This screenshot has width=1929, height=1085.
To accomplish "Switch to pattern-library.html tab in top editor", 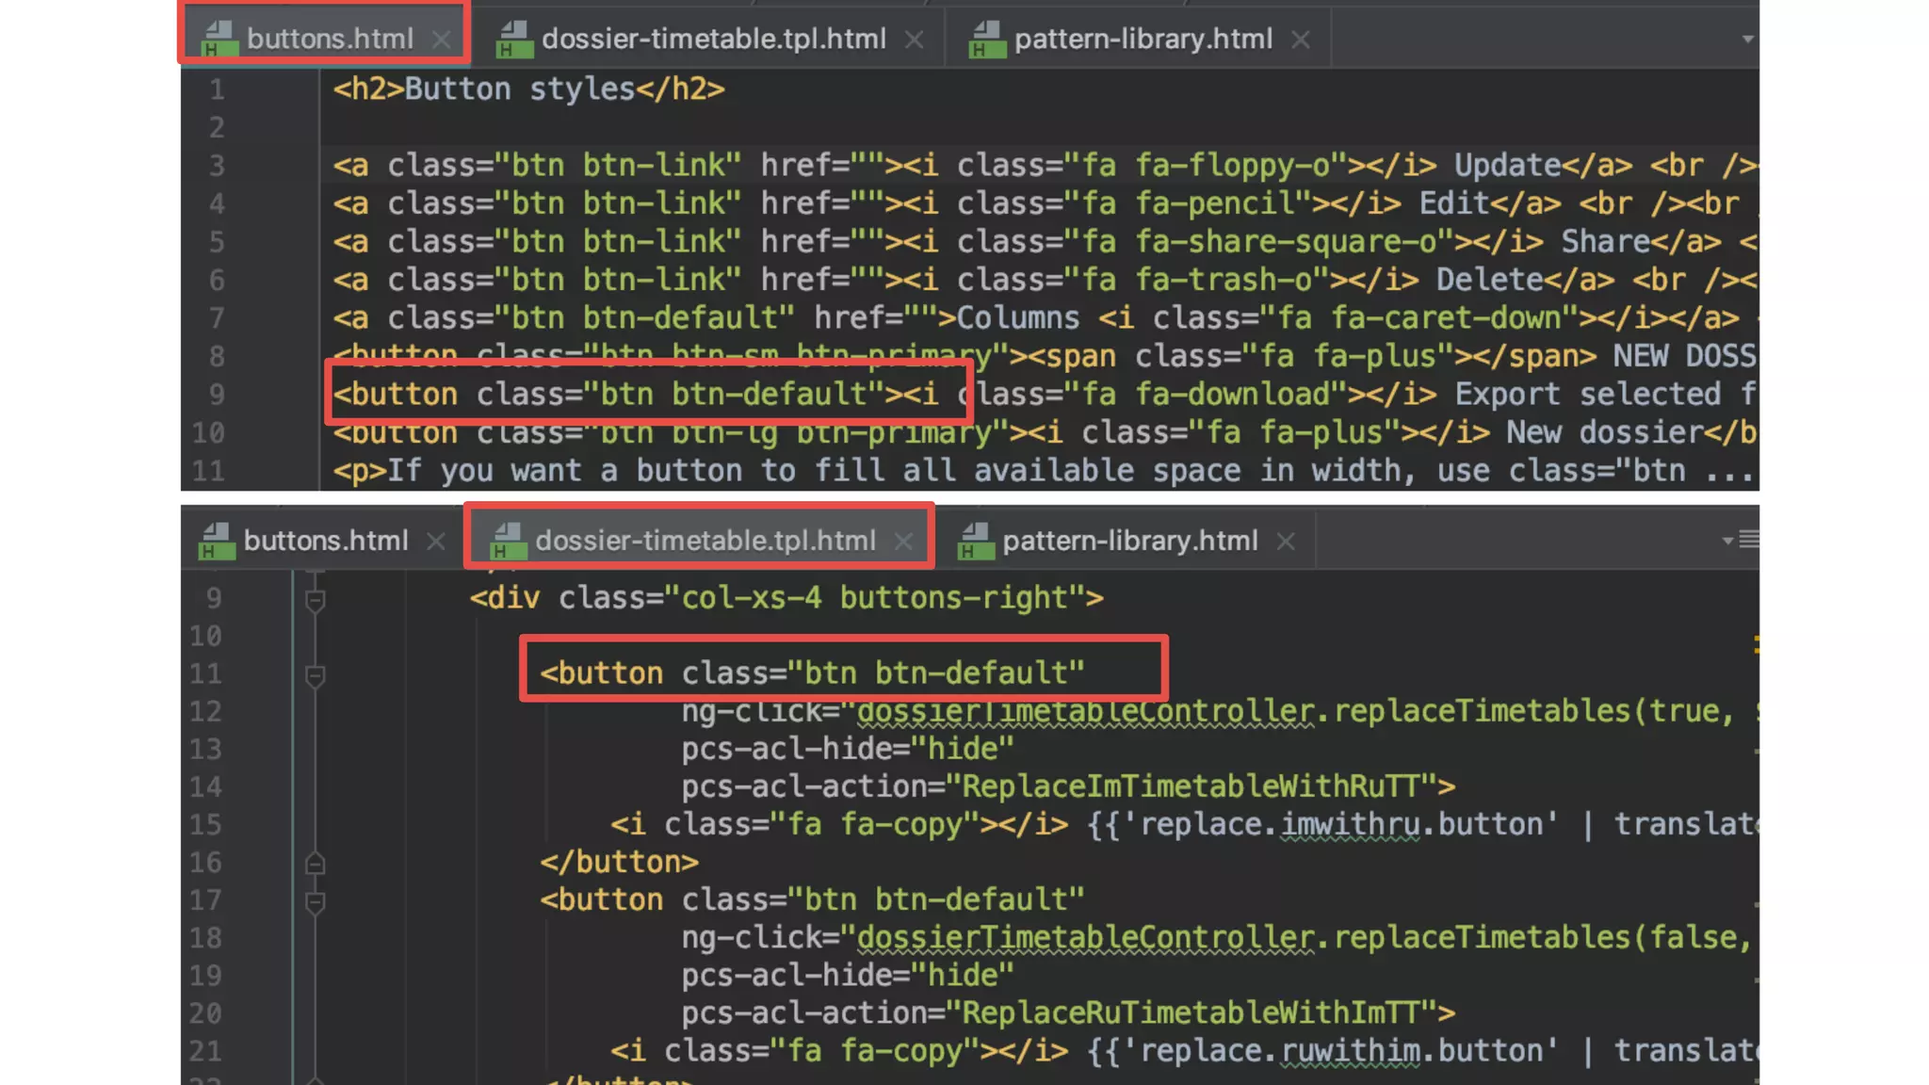I will 1143,40.
